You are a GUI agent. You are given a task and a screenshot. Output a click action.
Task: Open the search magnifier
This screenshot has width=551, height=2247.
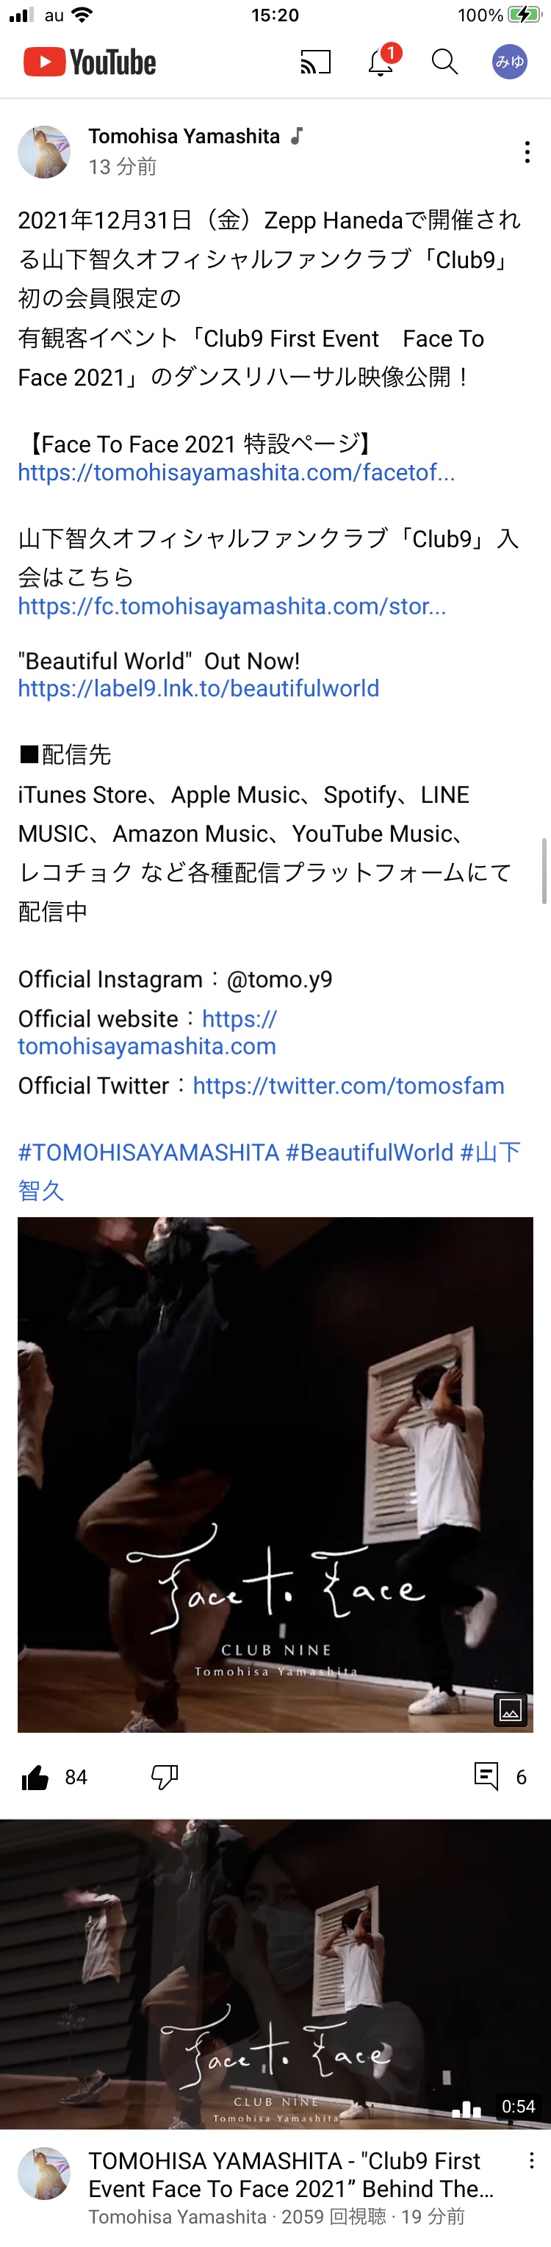[x=444, y=62]
